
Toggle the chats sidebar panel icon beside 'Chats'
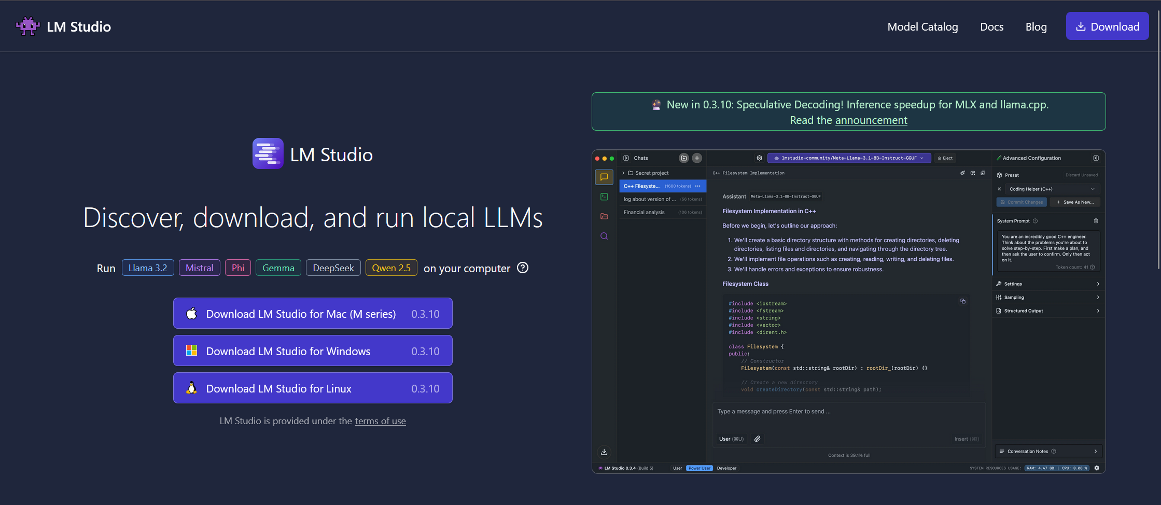coord(626,158)
